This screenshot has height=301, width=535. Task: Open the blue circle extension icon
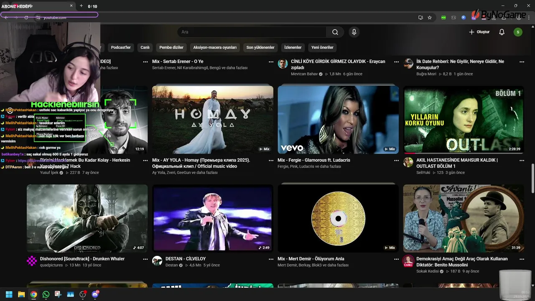pos(464,18)
